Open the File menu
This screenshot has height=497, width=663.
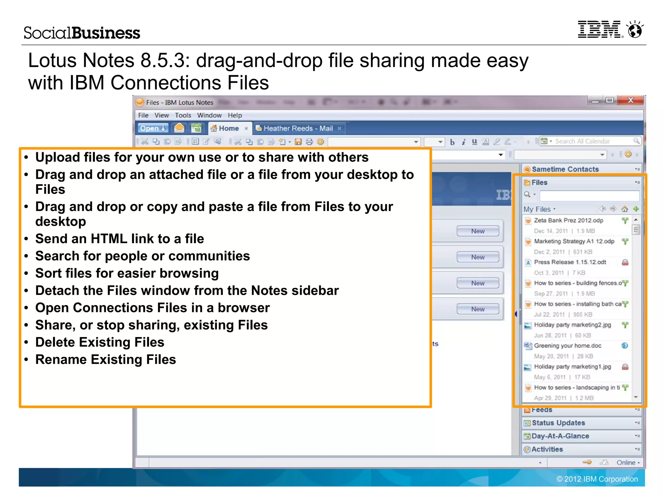pyautogui.click(x=143, y=115)
